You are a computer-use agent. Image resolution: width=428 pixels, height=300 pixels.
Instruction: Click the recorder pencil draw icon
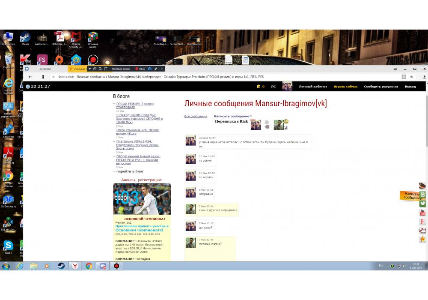point(156,69)
